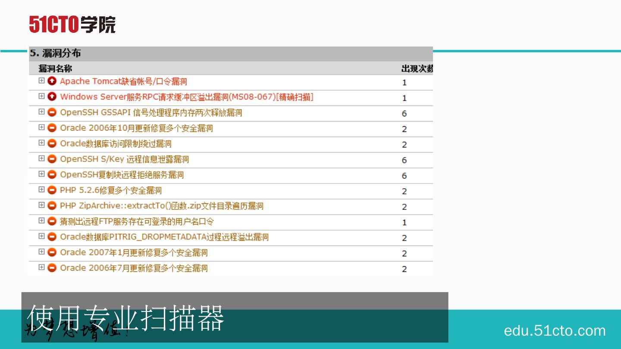Click the 漏洞名称 column header
Screen dimensions: 621x349
pos(55,69)
